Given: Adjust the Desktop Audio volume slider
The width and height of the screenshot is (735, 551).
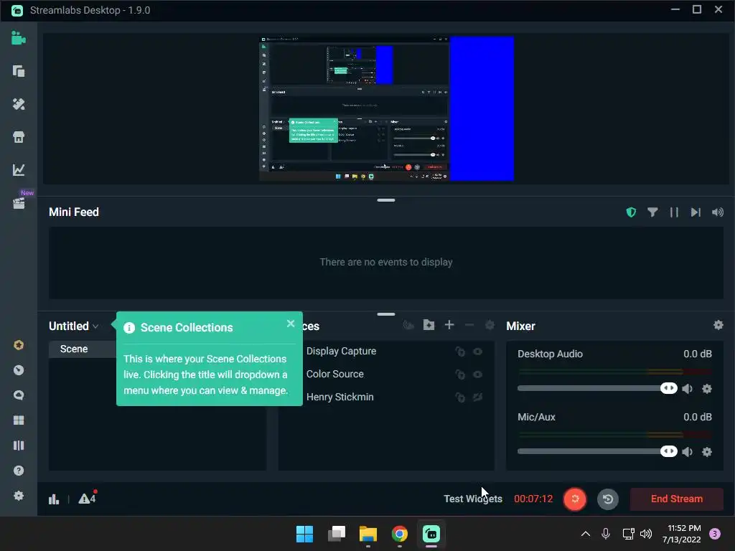Looking at the screenshot, I should [x=597, y=388].
